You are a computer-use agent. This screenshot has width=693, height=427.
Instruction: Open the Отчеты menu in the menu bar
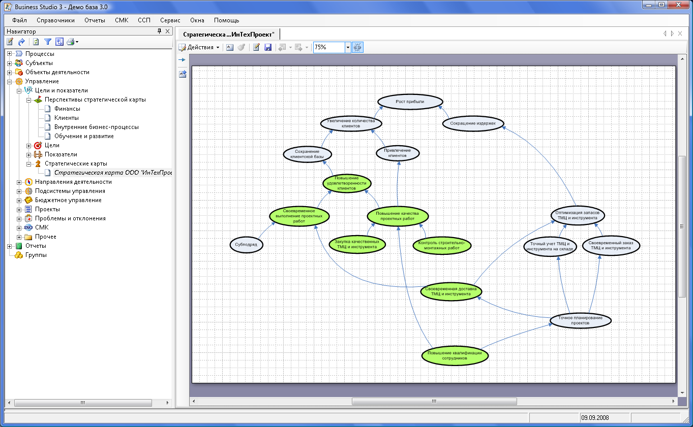tap(95, 20)
